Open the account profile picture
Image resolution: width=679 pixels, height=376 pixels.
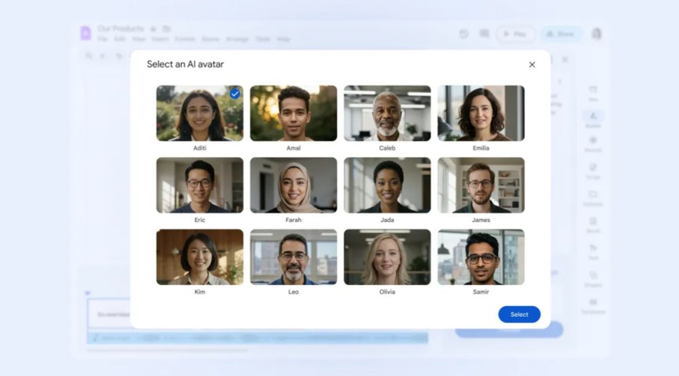tap(597, 34)
